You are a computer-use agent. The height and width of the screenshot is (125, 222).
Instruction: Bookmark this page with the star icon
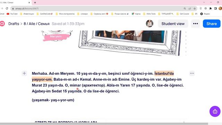click(195, 8)
